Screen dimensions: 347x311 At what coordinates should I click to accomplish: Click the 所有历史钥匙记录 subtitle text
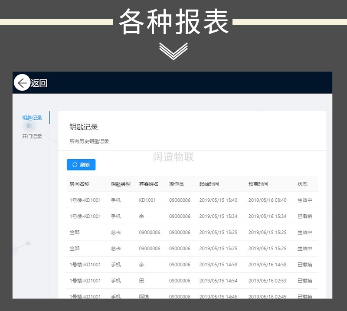(x=89, y=141)
